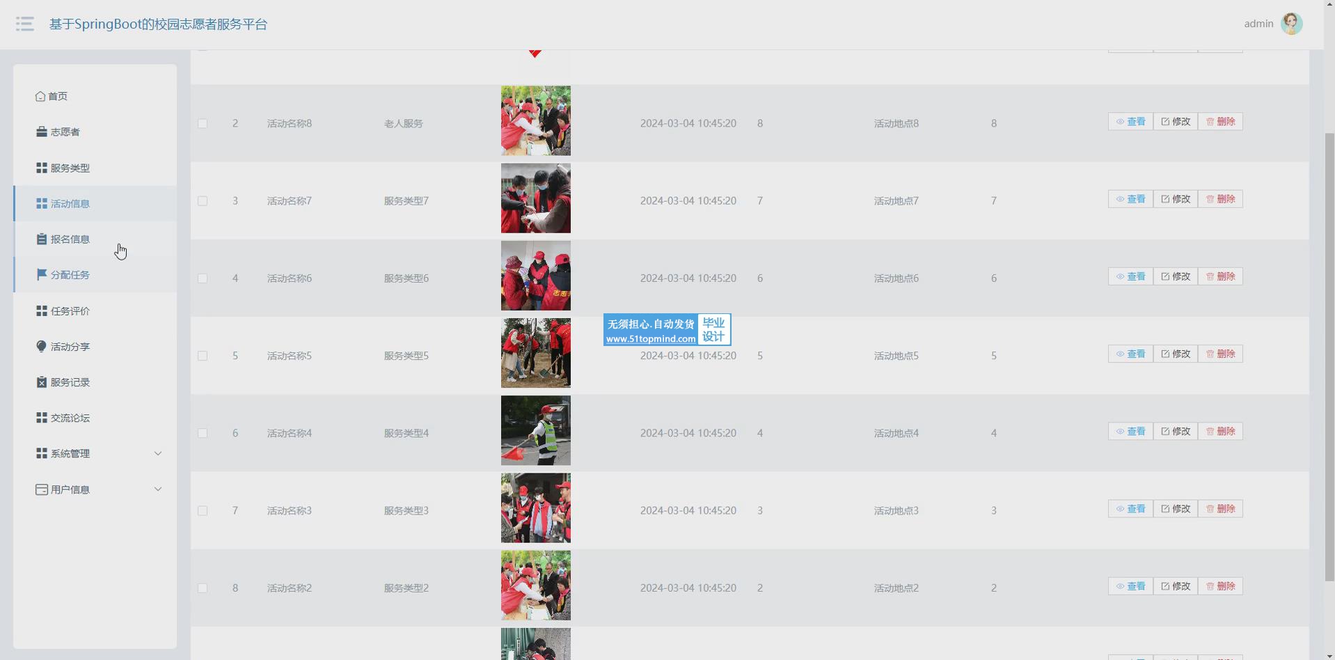Click the 老人服务 cell
This screenshot has height=660, width=1335.
coord(404,123)
